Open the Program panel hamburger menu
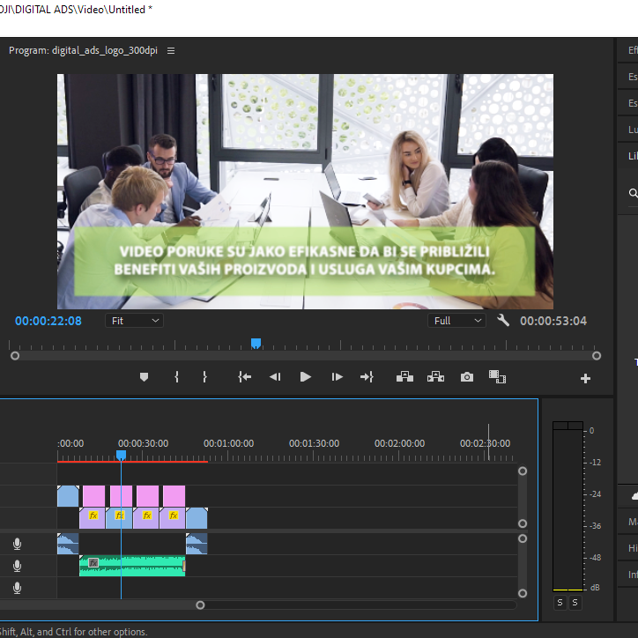 pyautogui.click(x=171, y=51)
